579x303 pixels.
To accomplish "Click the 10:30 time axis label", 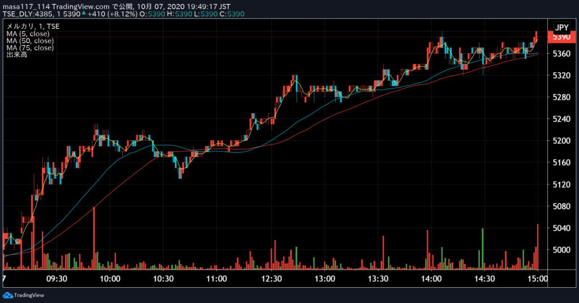I will point(163,279).
